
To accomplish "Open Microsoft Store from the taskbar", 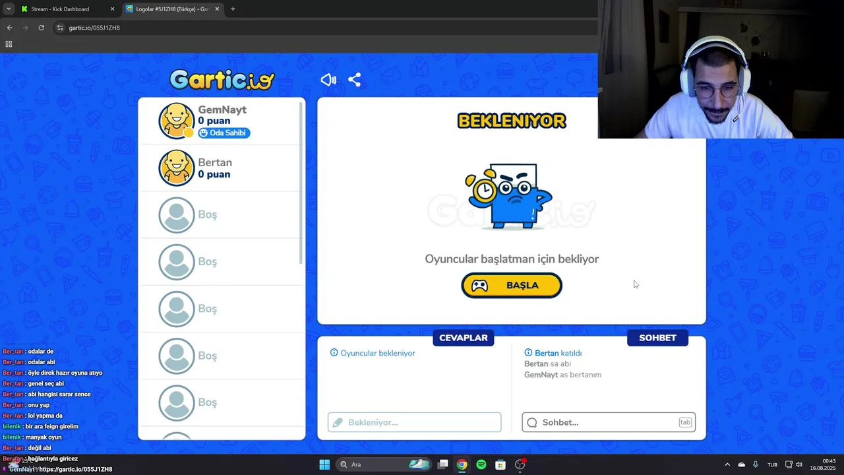I will [500, 464].
